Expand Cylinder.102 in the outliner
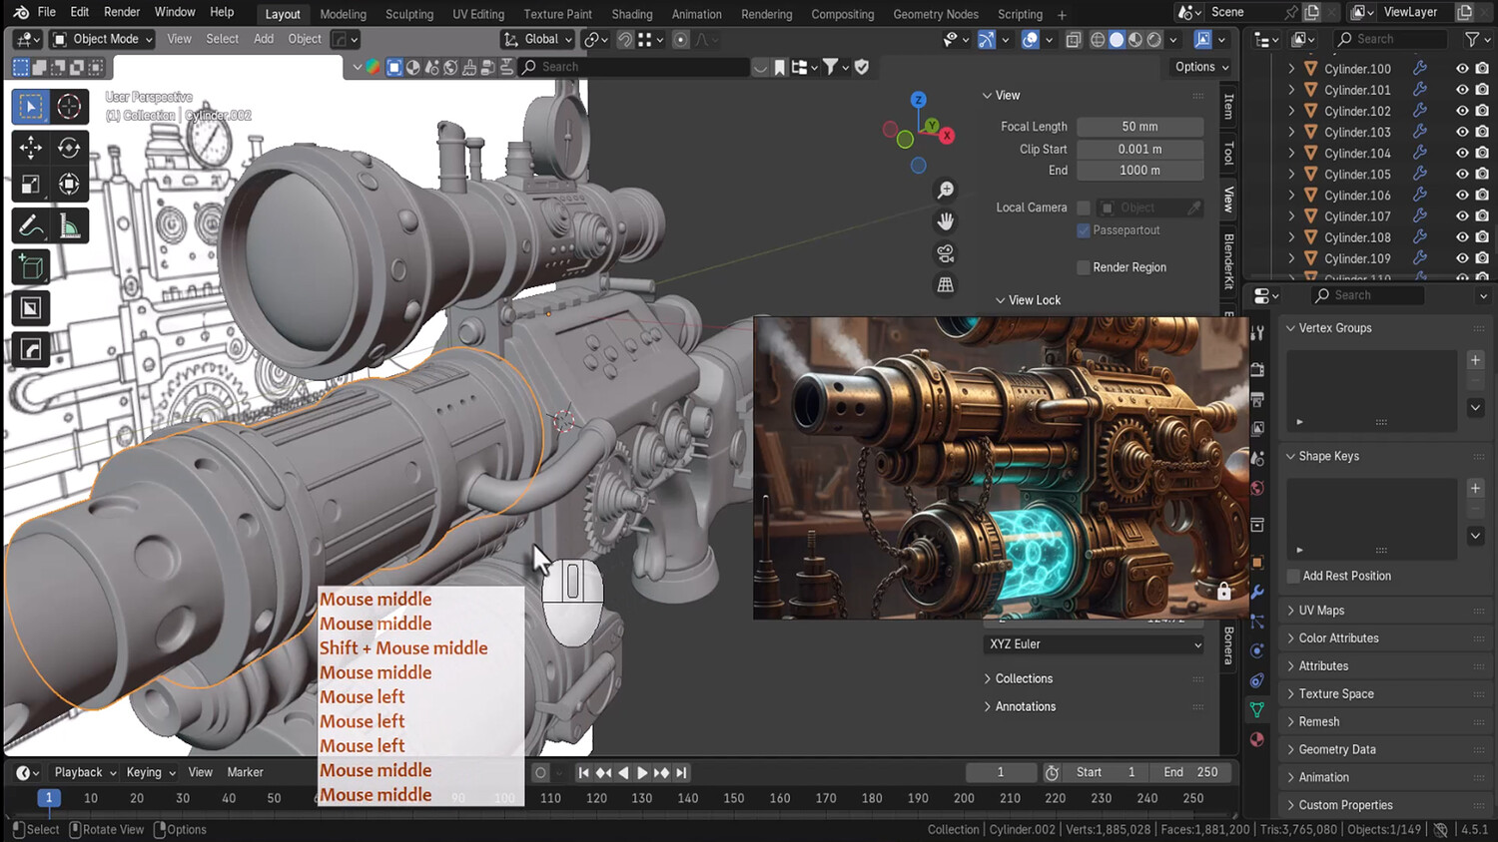1498x842 pixels. [1291, 111]
